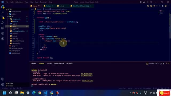The width and height of the screenshot is (171, 96).
Task: Collapse the NOTES root folder
Action: coord(17,9)
